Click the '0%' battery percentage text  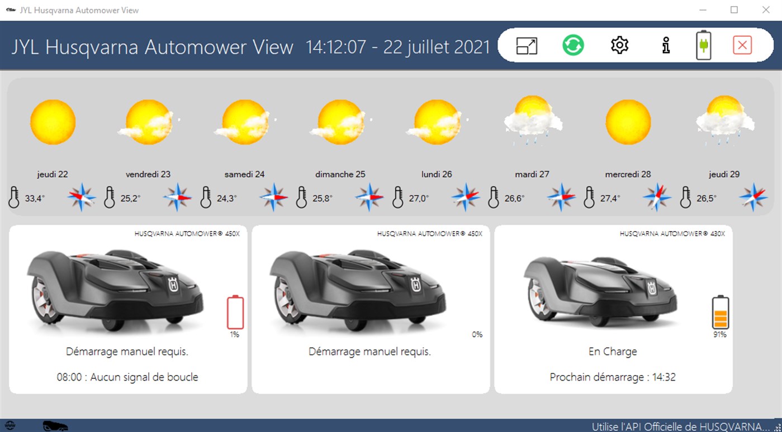[477, 334]
